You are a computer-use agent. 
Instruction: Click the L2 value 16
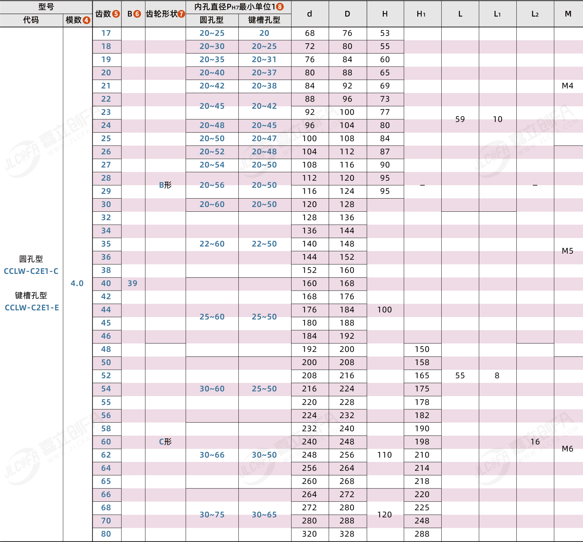(535, 442)
